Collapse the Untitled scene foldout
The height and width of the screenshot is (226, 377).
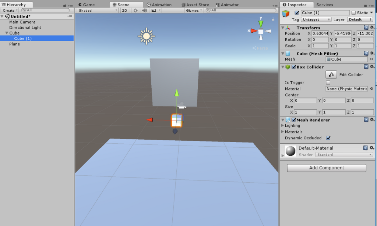2,16
